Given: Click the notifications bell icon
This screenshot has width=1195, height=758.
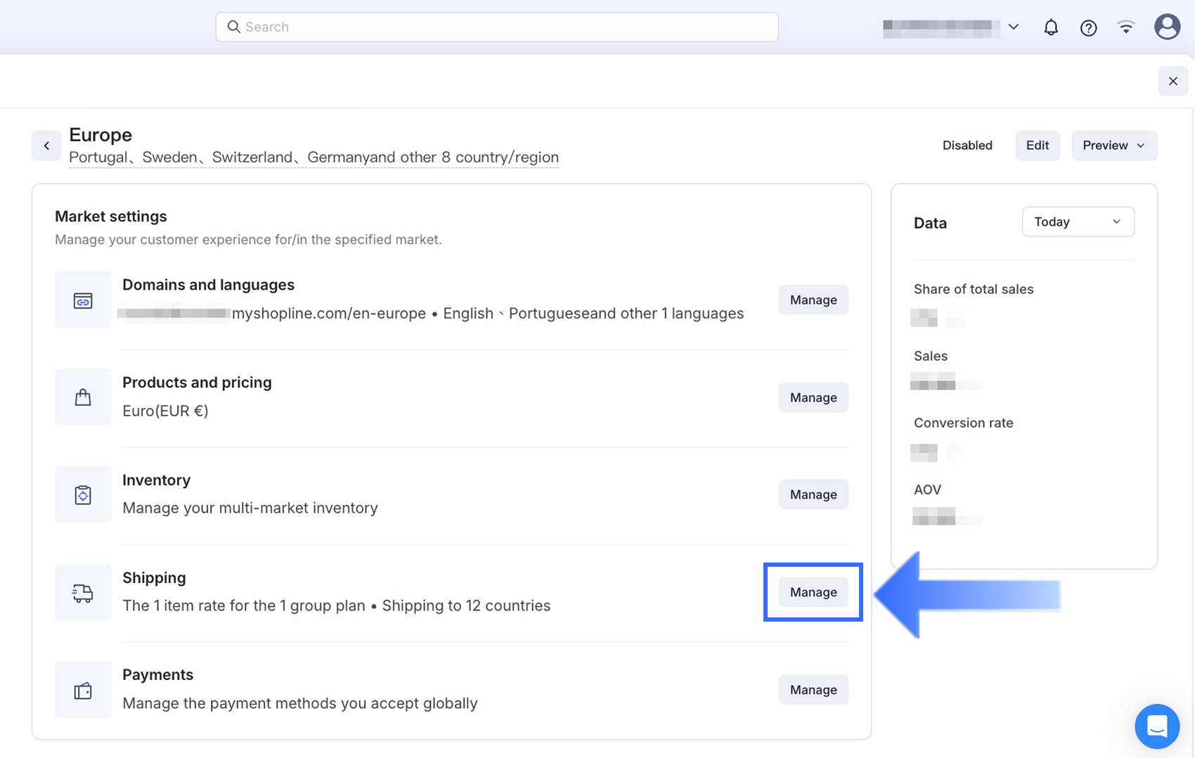Looking at the screenshot, I should (x=1050, y=27).
